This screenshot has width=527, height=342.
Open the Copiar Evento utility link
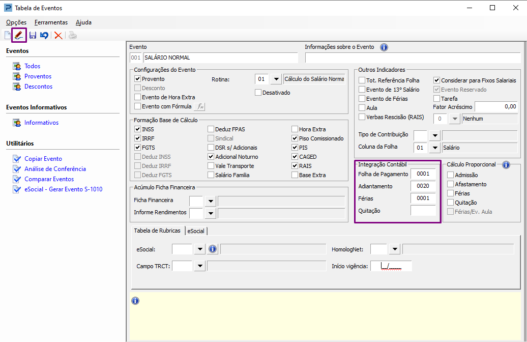click(43, 159)
